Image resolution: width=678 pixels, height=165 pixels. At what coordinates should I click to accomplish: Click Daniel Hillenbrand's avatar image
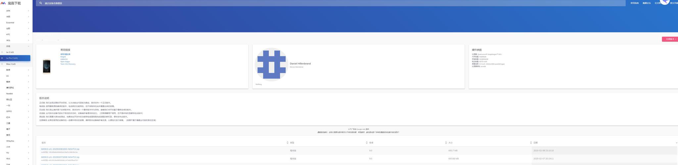271,65
